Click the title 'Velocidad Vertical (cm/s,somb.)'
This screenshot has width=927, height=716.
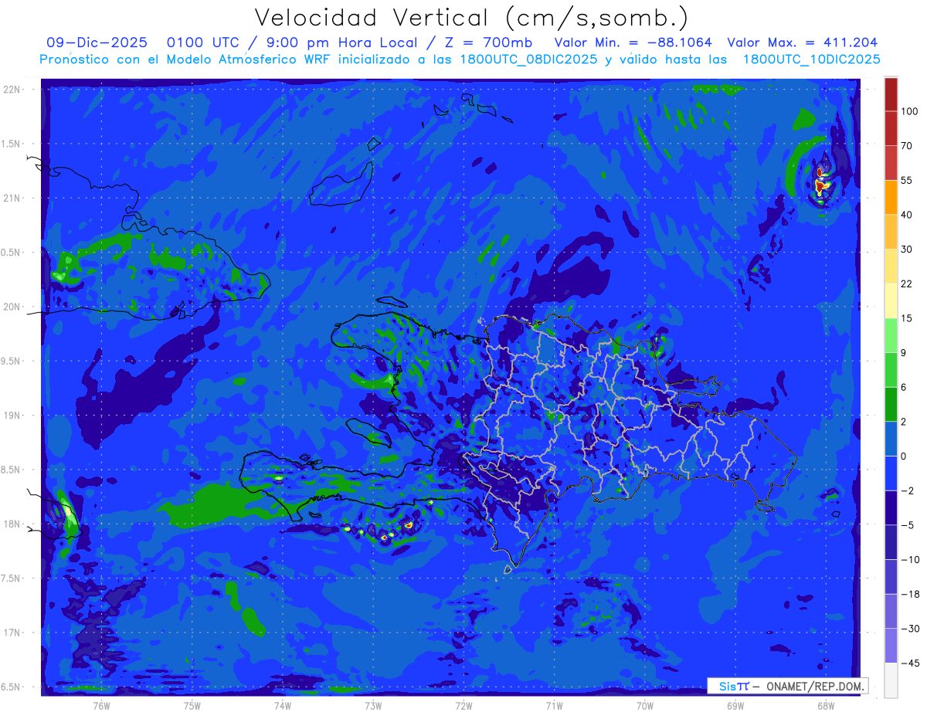(471, 18)
